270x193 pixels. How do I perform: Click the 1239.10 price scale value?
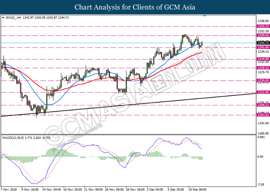pos(263,52)
